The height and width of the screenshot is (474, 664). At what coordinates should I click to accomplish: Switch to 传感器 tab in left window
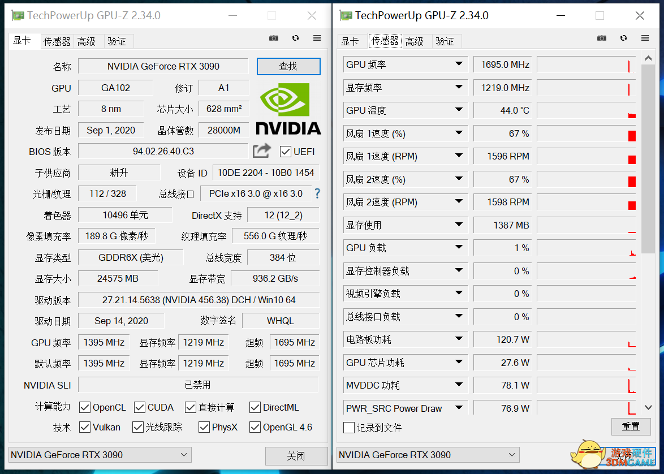[x=57, y=41]
